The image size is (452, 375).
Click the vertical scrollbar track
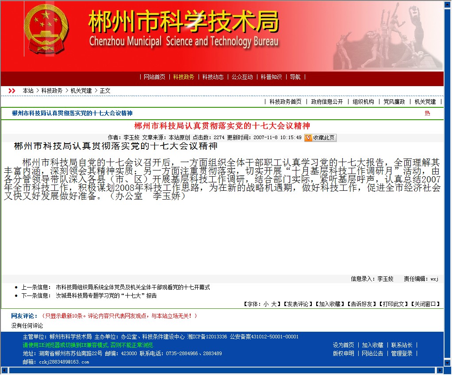coord(448,184)
